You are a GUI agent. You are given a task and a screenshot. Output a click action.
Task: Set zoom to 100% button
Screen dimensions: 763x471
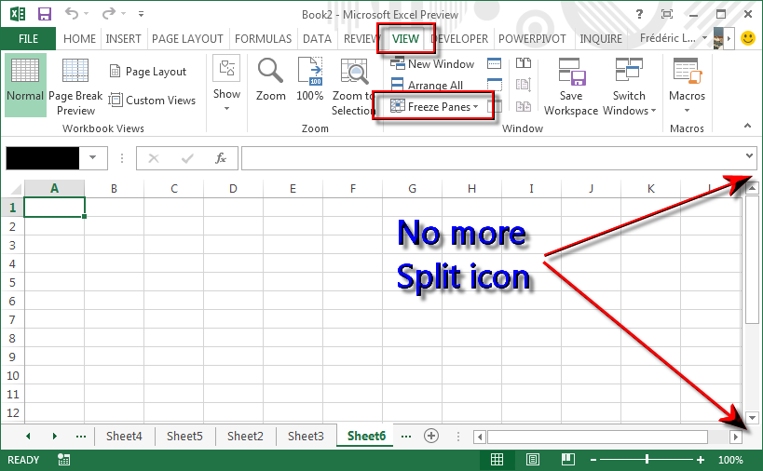(310, 80)
